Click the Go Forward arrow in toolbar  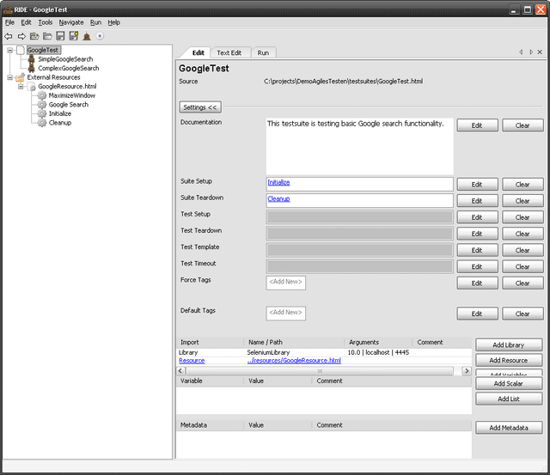click(21, 36)
